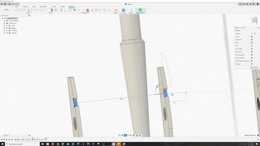Screen dimensions: 260x146
Task: Click Finish Sketch button in Sketch Palette
Action: (254, 68)
